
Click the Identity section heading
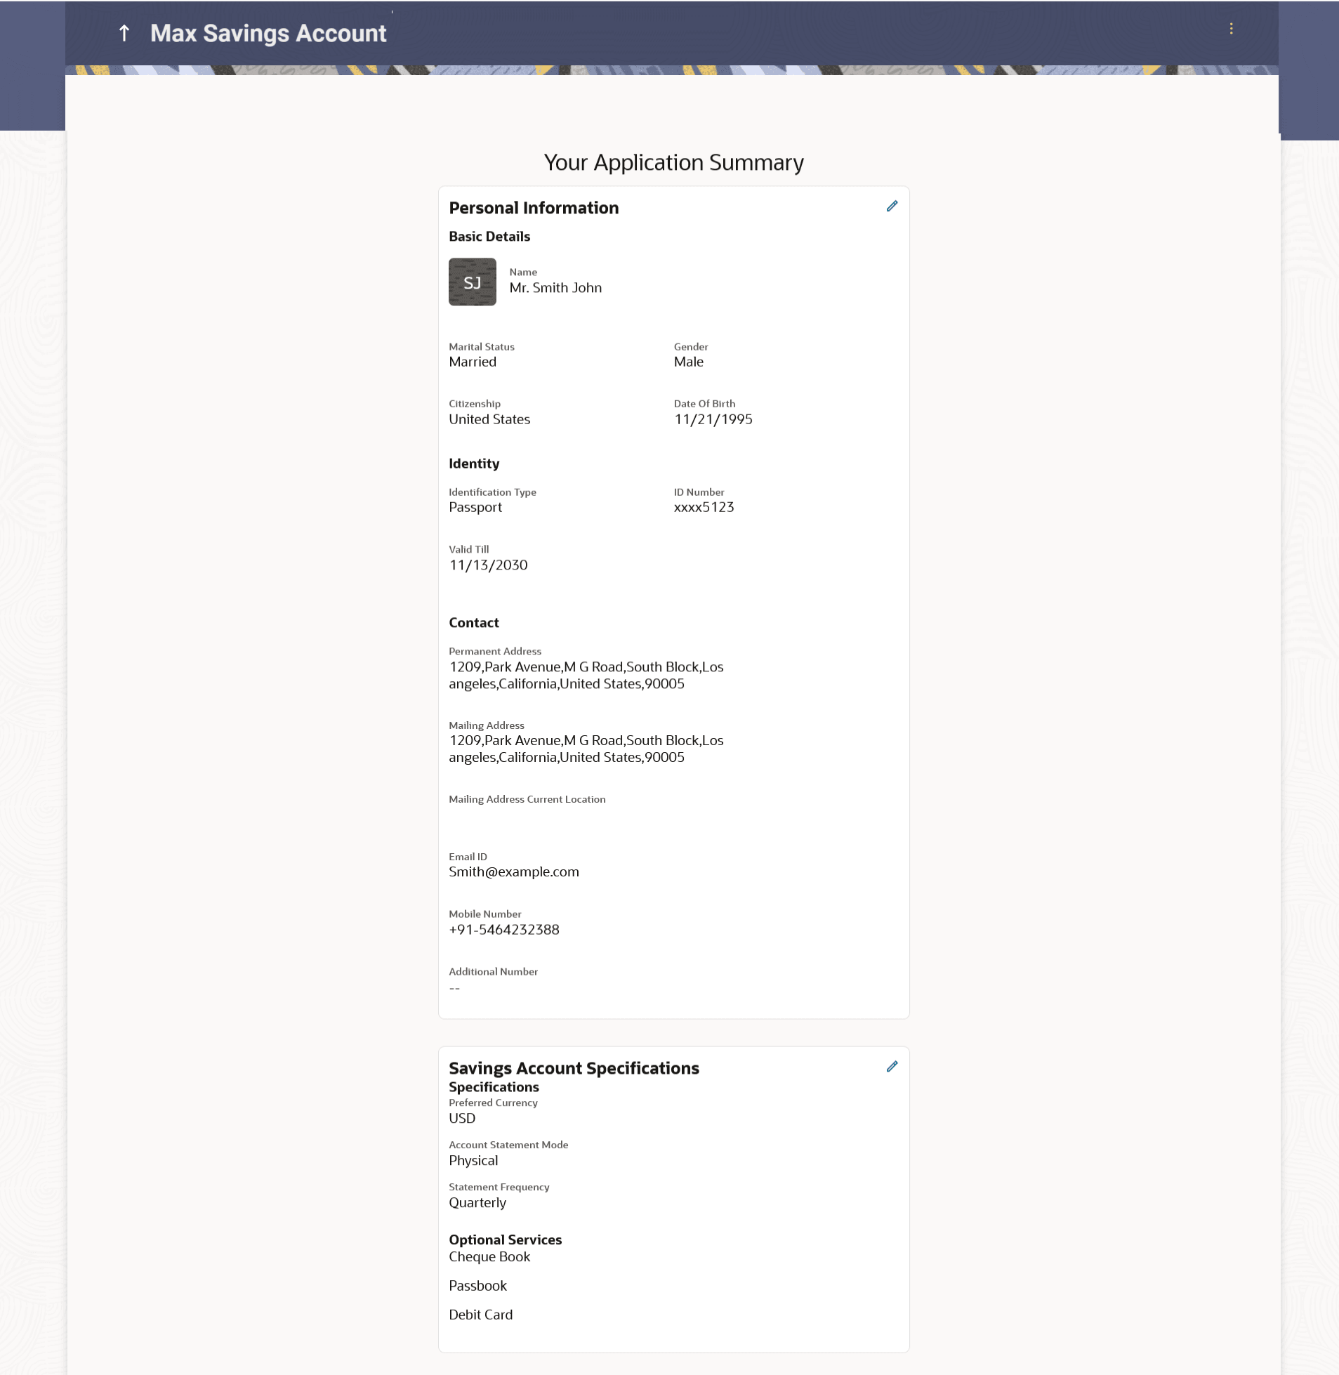coord(474,463)
